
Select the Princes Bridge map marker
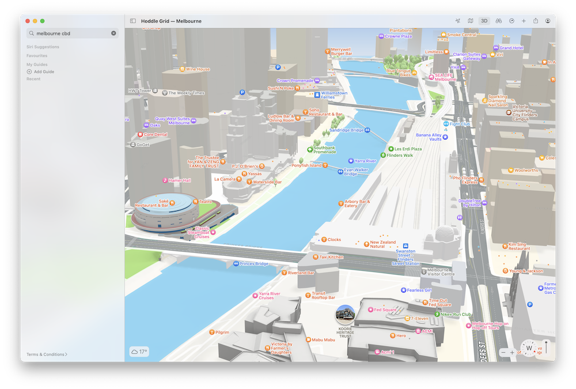coord(236,264)
